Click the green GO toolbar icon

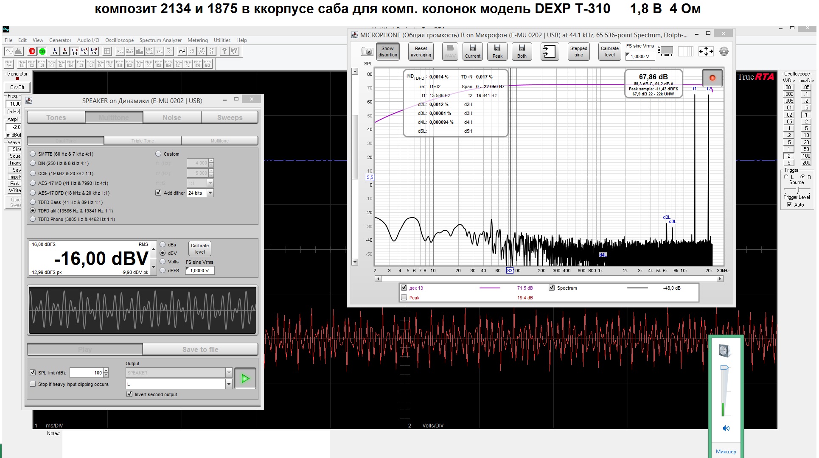[x=42, y=51]
